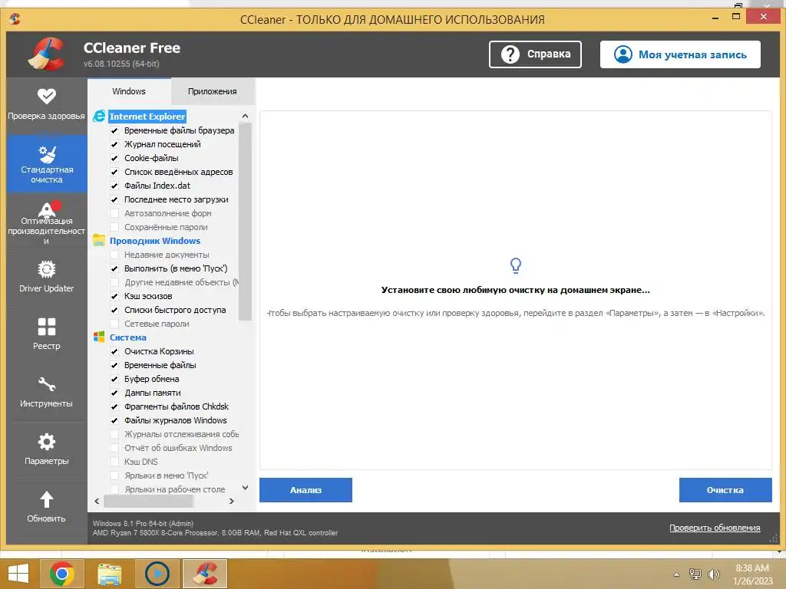Open Проверка здоровья heart icon
This screenshot has width=786, height=589.
(47, 95)
